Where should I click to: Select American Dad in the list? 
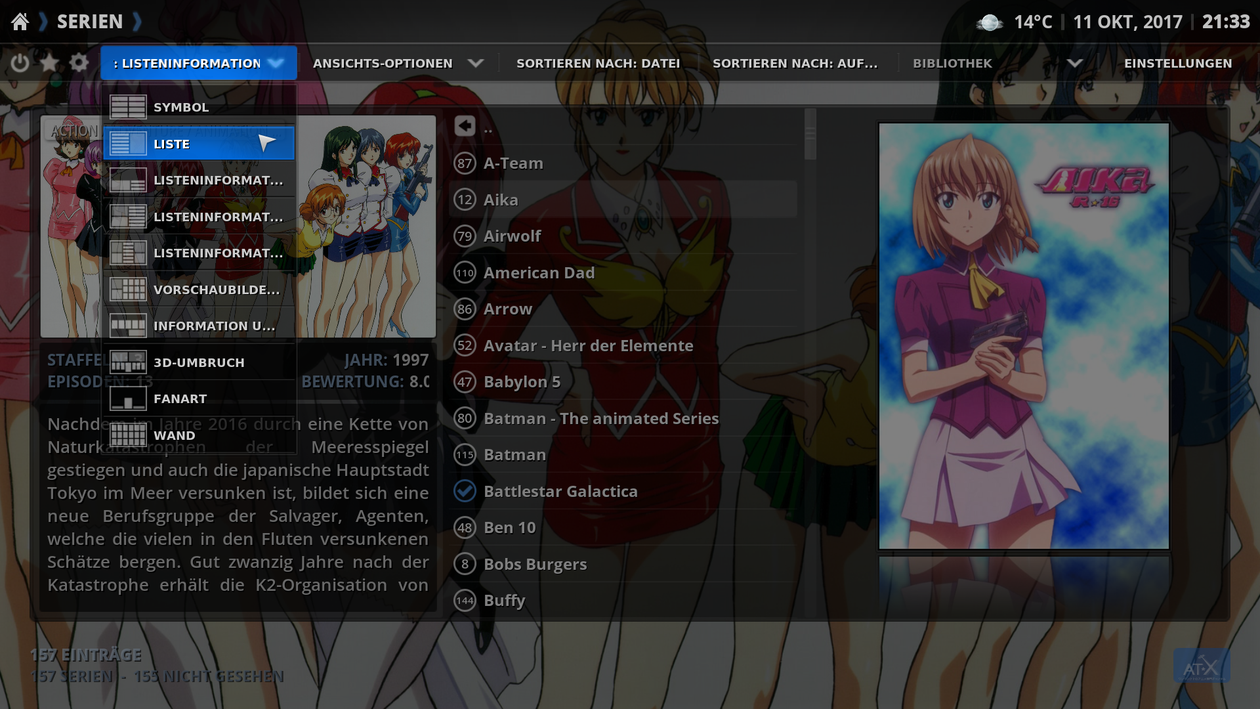[623, 272]
